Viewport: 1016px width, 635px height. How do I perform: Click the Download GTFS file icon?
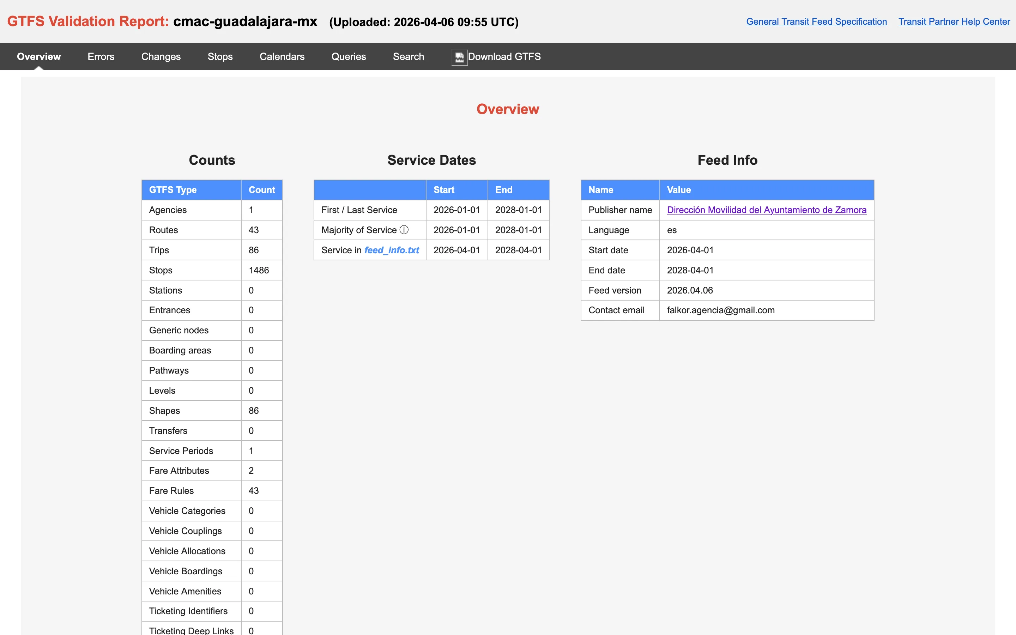pyautogui.click(x=459, y=57)
